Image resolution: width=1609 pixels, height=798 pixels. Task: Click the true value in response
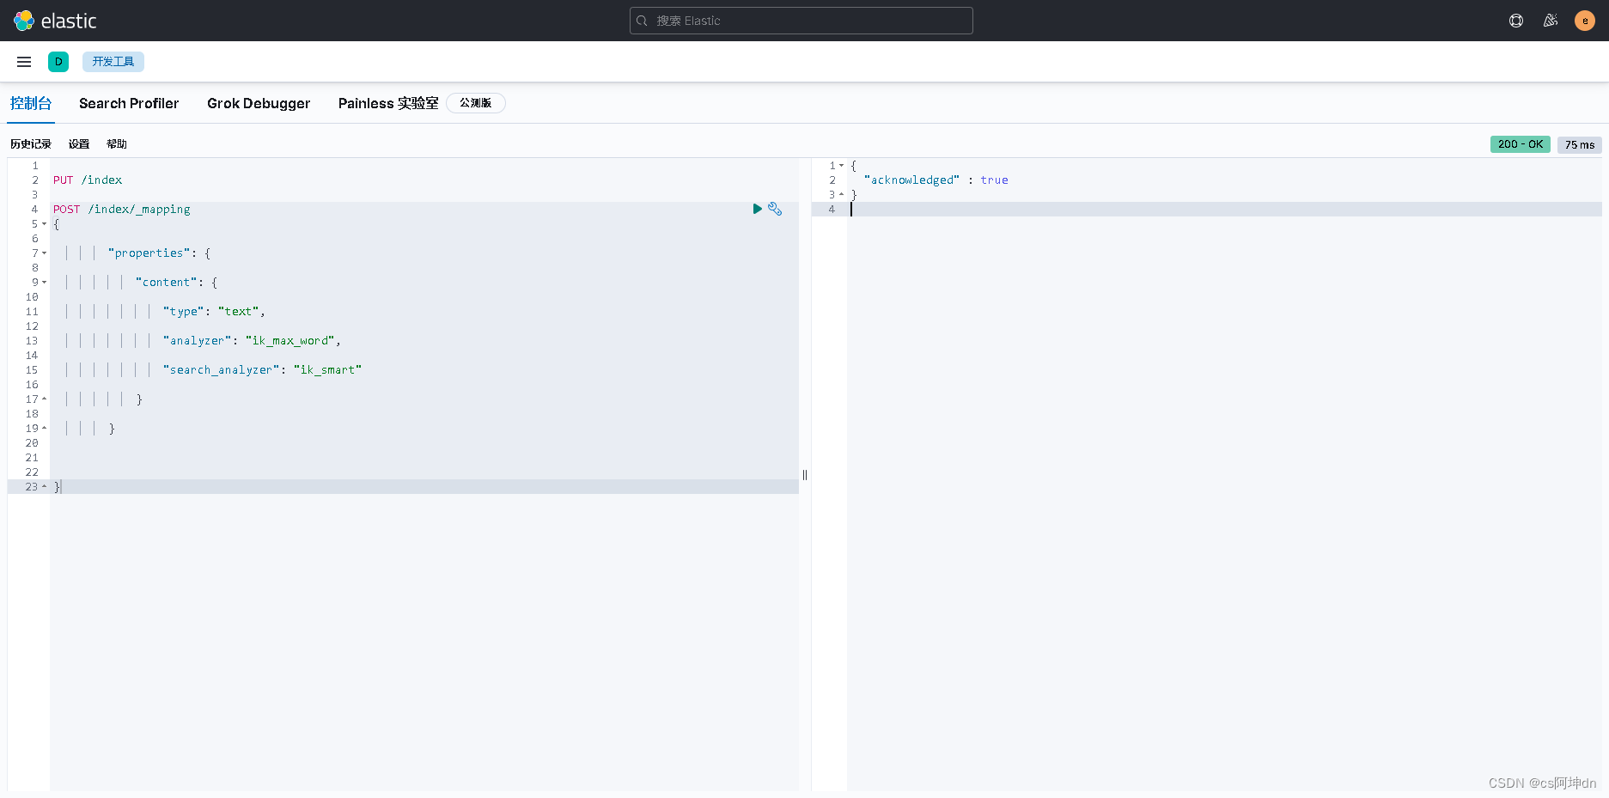[994, 180]
